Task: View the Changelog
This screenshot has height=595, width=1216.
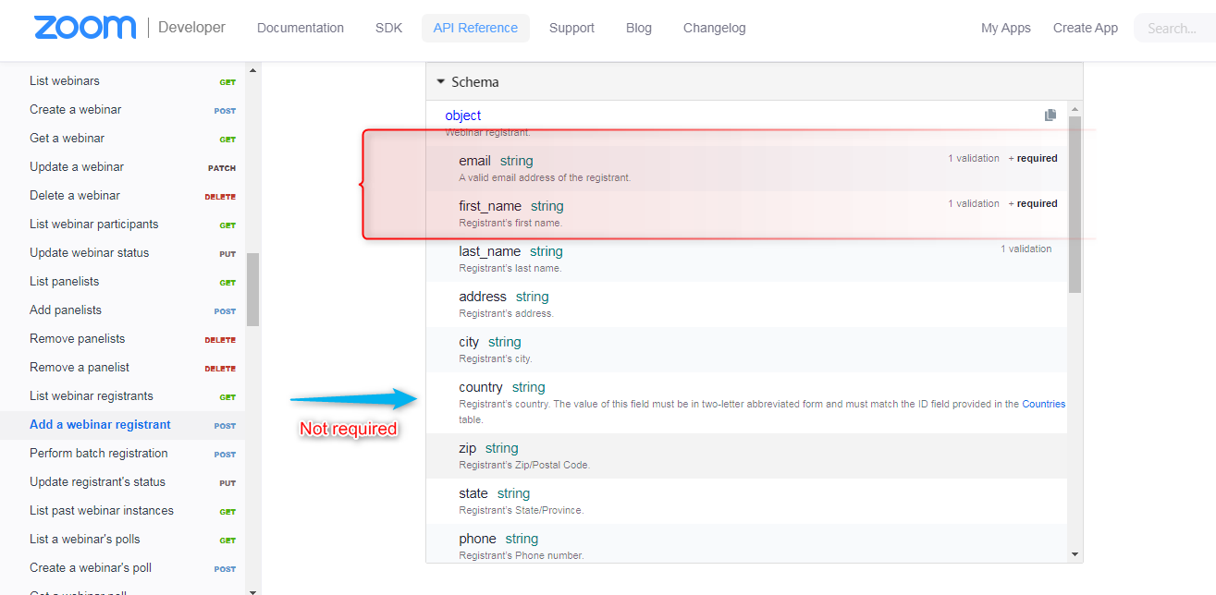Action: point(715,28)
